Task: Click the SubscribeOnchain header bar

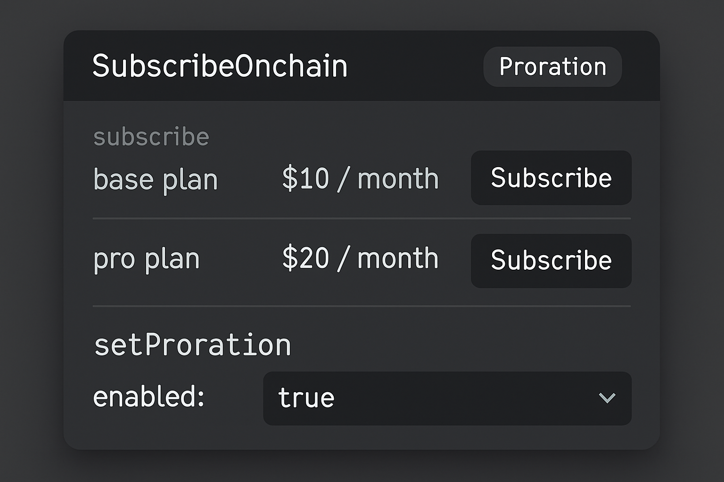Action: (x=361, y=66)
